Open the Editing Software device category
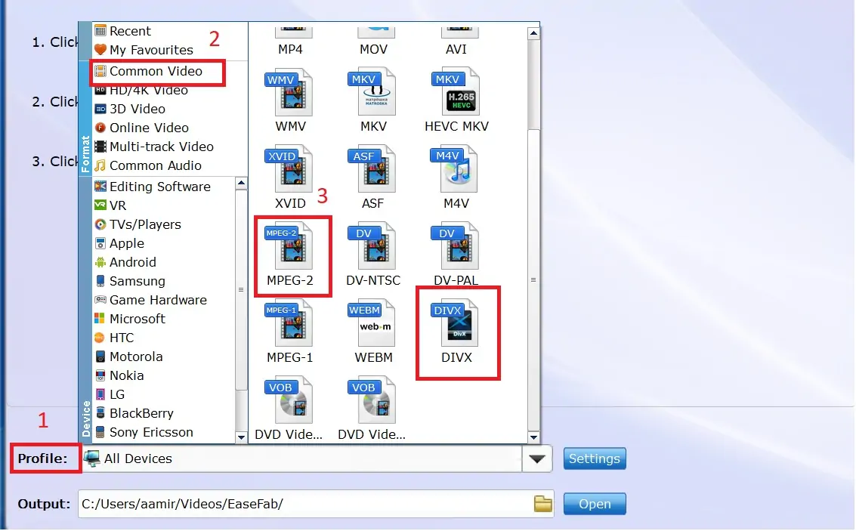The width and height of the screenshot is (856, 531). pos(159,187)
